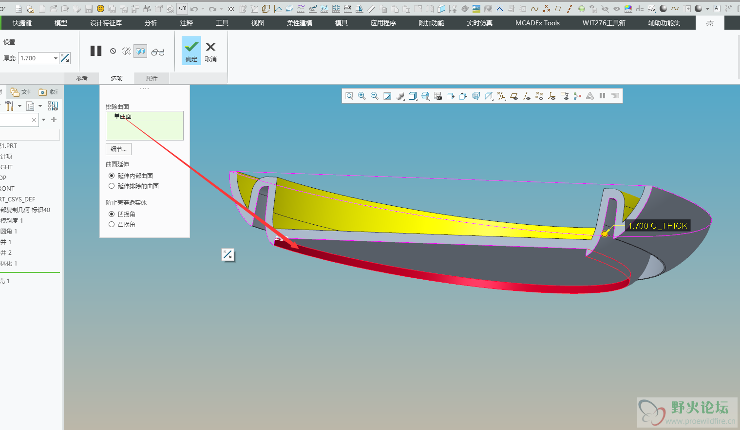Select 单曲面 in the excluded surfaces collector
Viewport: 740px width, 430px height.
pos(123,116)
